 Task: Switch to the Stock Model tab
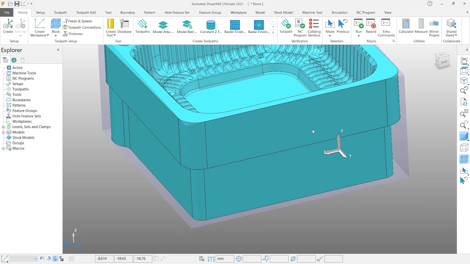click(x=283, y=12)
